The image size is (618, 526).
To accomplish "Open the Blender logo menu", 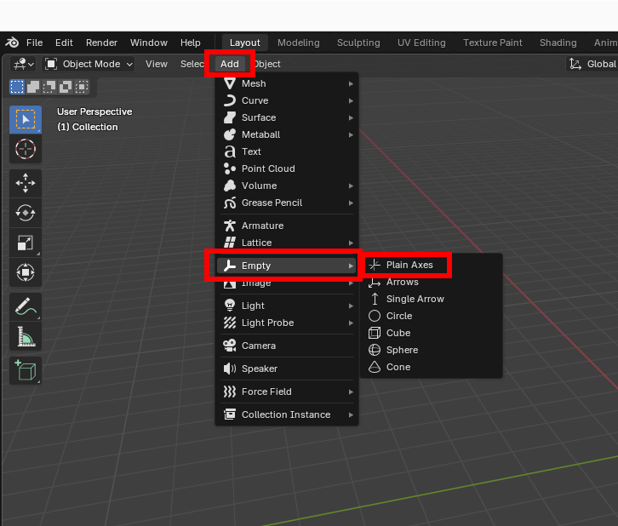I will 12,43.
